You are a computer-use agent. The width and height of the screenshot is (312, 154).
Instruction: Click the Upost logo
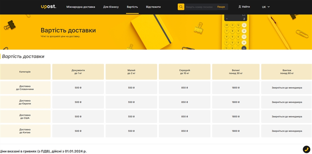(48, 7)
